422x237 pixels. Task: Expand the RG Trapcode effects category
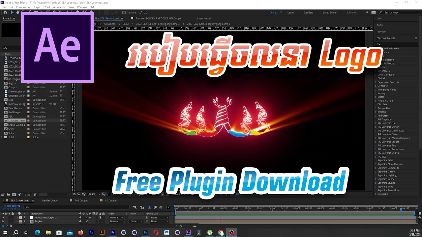(376, 119)
